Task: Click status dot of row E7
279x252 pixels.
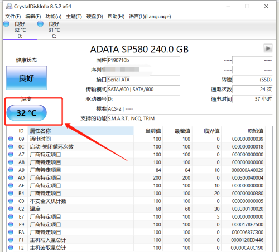Action: (x=11, y=216)
